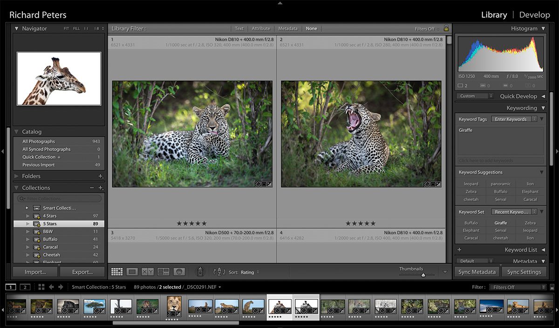Click the badge icons on leopard photo 1
559x328 pixels.
(x=263, y=184)
